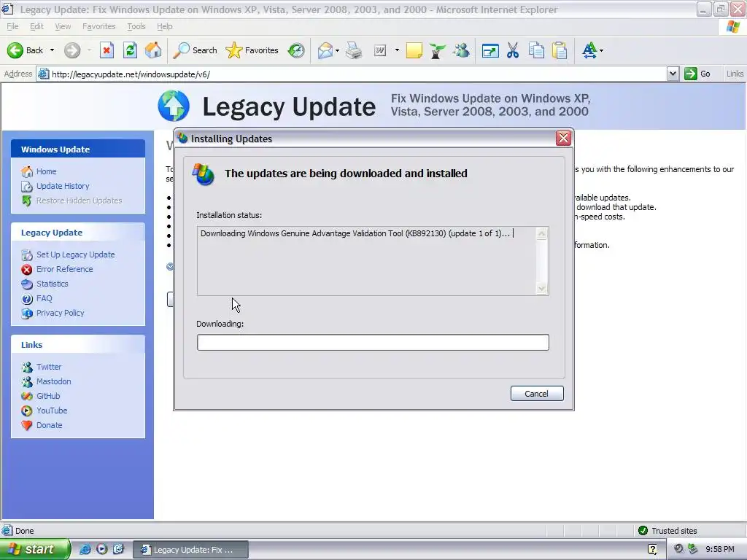Open the Donate link
The height and width of the screenshot is (560, 747).
[x=49, y=425]
